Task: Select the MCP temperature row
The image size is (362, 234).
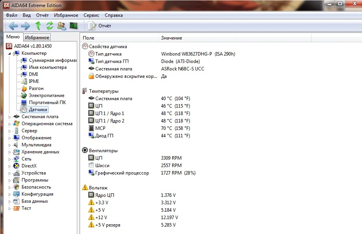Action: coord(139,128)
